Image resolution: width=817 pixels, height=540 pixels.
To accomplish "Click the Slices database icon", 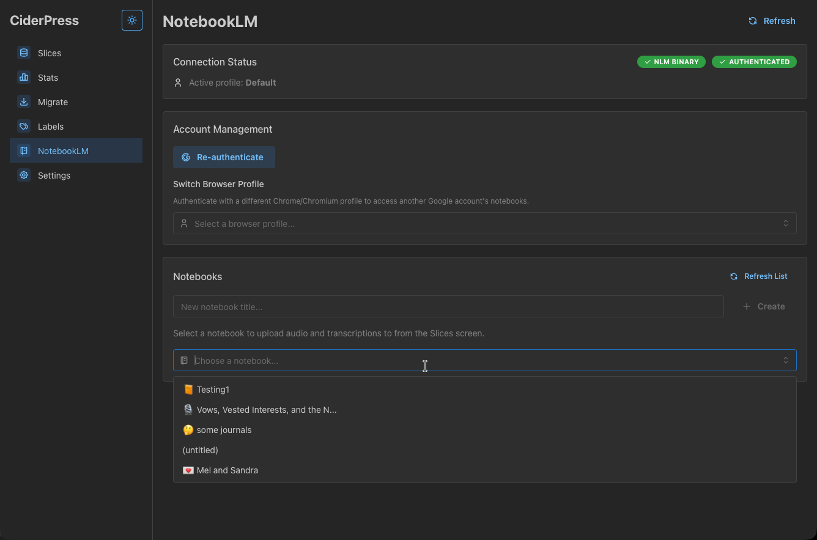I will 24,53.
